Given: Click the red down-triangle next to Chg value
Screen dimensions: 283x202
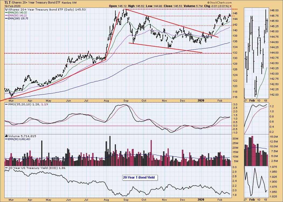Looking at the screenshot, I should pos(231,6).
